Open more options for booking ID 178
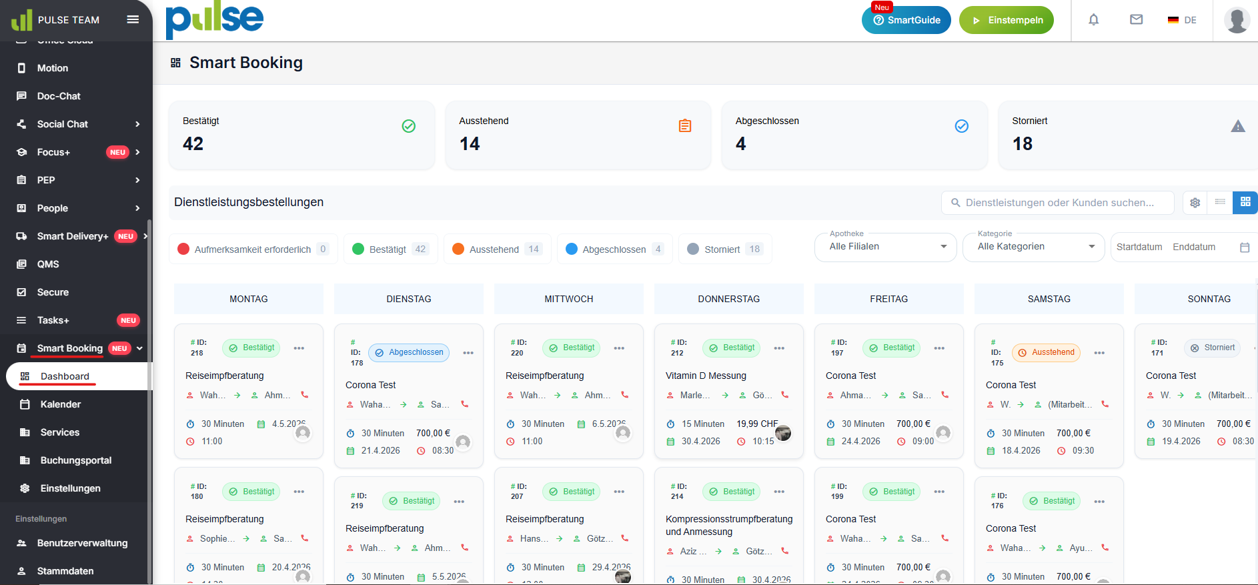 pos(468,353)
